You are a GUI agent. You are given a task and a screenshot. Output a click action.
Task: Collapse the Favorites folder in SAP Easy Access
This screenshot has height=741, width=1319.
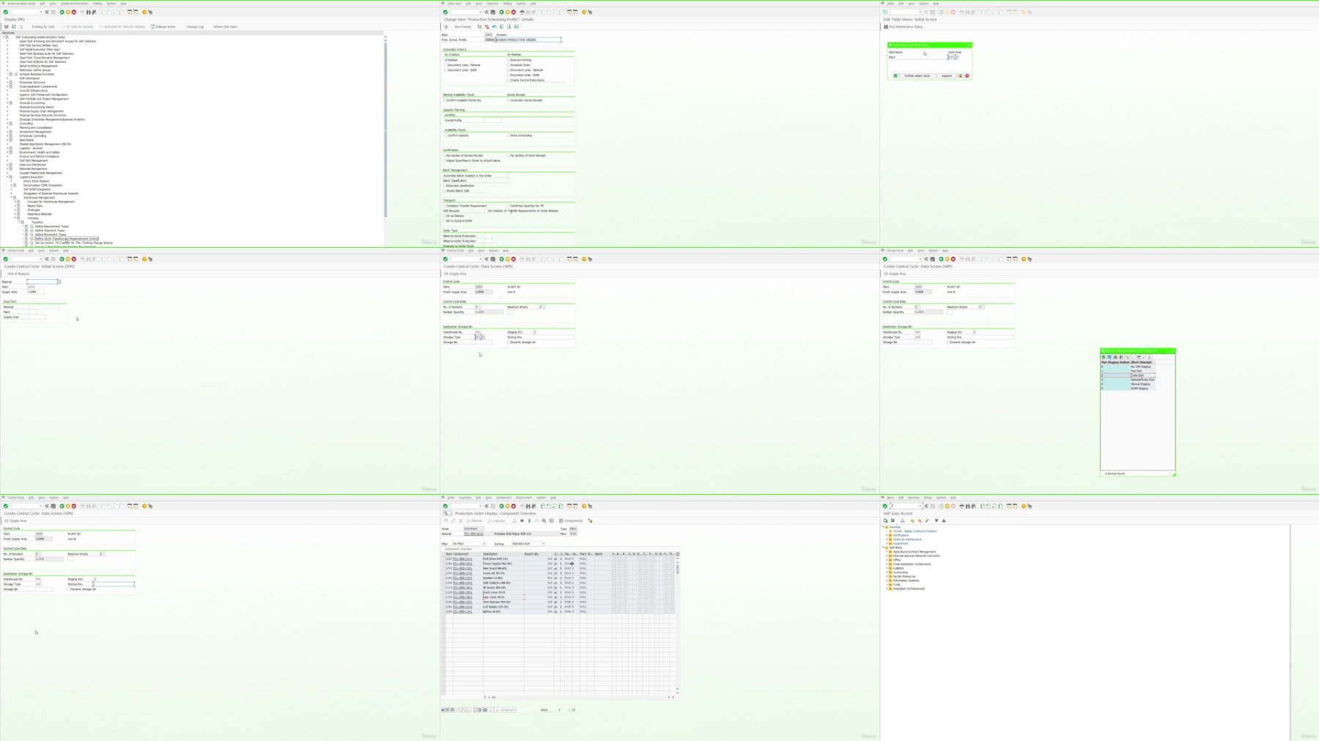click(x=884, y=527)
